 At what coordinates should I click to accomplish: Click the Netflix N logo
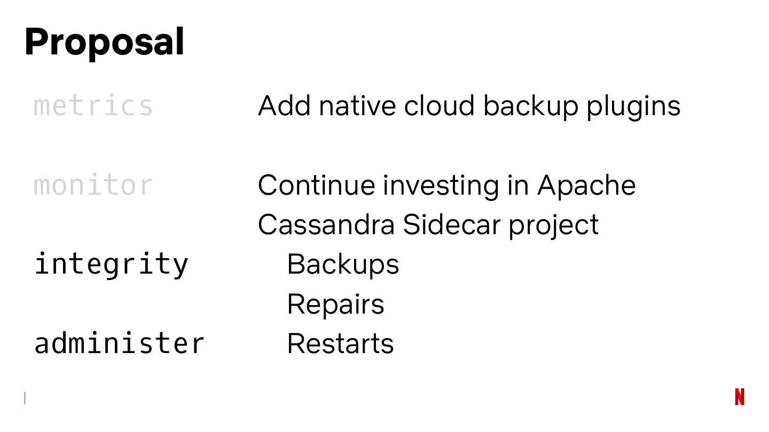(x=740, y=397)
